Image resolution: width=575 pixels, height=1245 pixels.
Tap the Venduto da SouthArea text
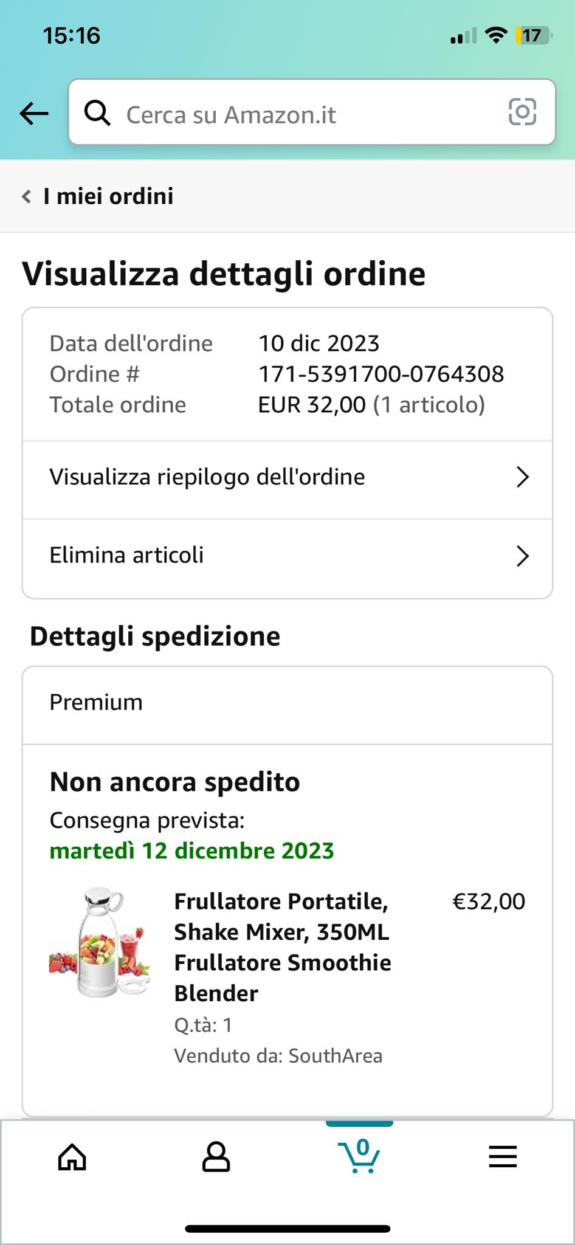pyautogui.click(x=278, y=1056)
